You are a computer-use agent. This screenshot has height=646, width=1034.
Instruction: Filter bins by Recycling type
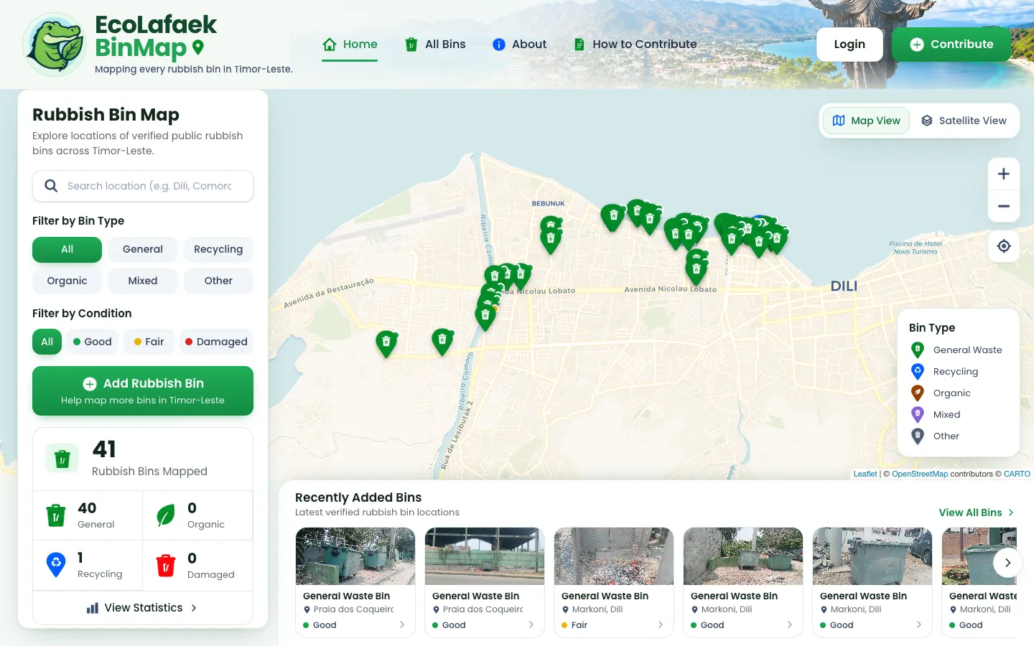pyautogui.click(x=218, y=249)
